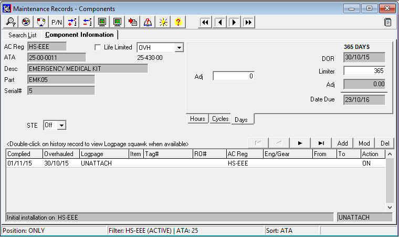The height and width of the screenshot is (237, 399).
Task: Click the yellow sun toolbar icon
Action: click(x=163, y=22)
